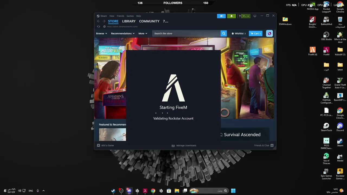Reload the Steam store page
The width and height of the screenshot is (347, 195).
tap(98, 27)
